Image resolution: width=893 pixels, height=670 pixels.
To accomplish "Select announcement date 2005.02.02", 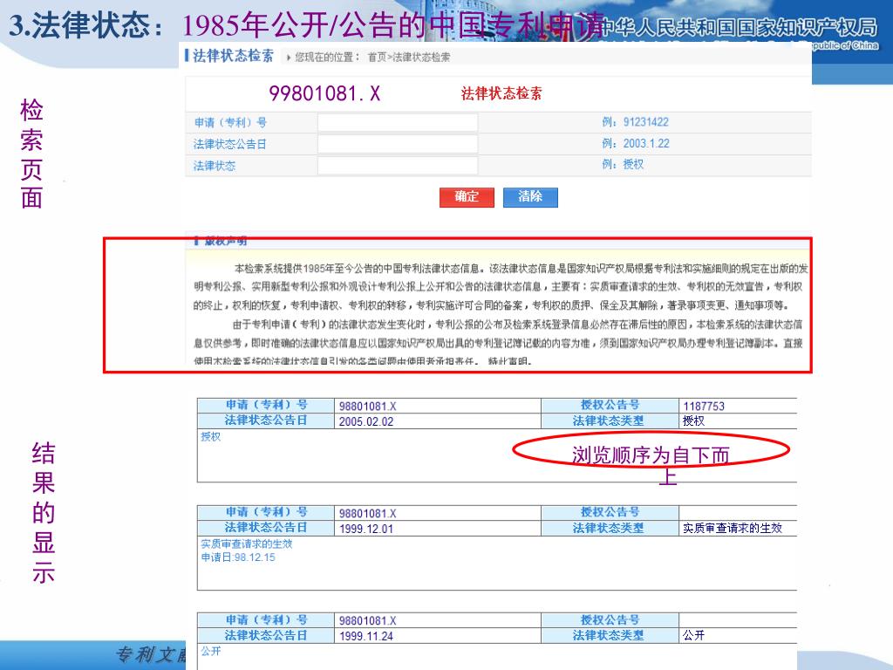I will (366, 421).
